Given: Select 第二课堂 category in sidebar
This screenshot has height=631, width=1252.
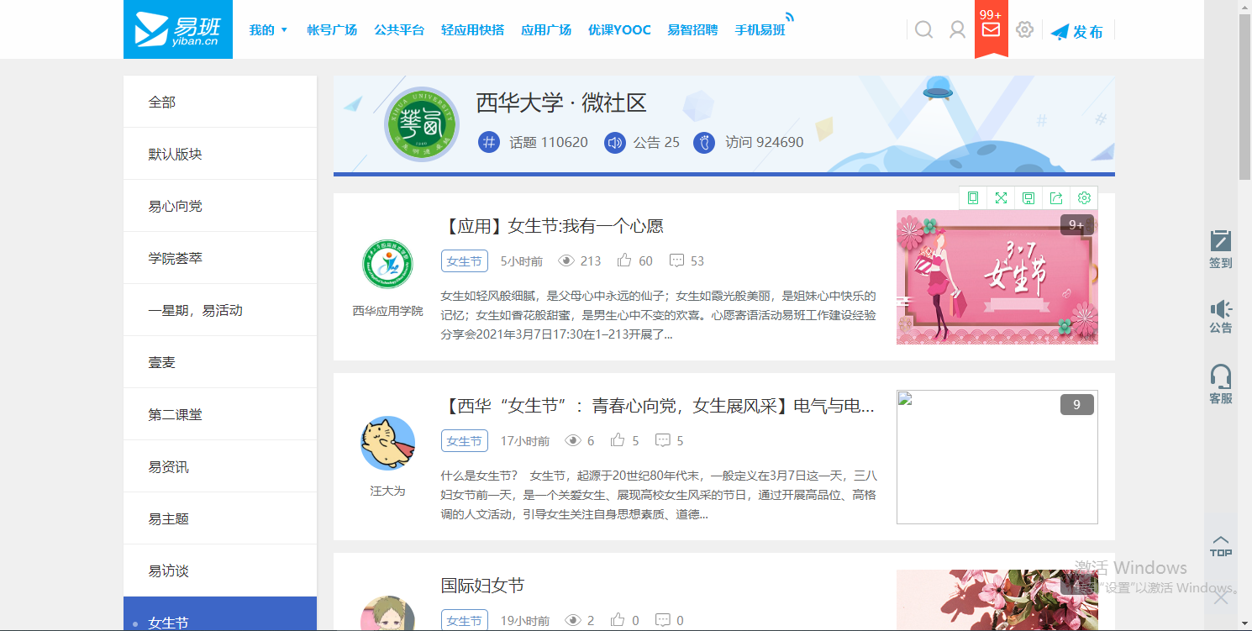Looking at the screenshot, I should tap(176, 414).
